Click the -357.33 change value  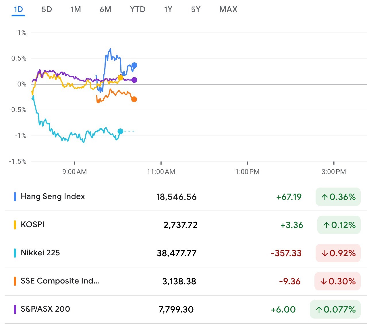[286, 253]
